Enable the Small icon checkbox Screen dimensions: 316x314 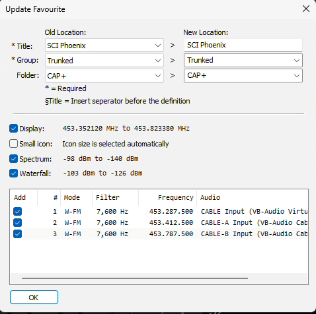tap(13, 144)
